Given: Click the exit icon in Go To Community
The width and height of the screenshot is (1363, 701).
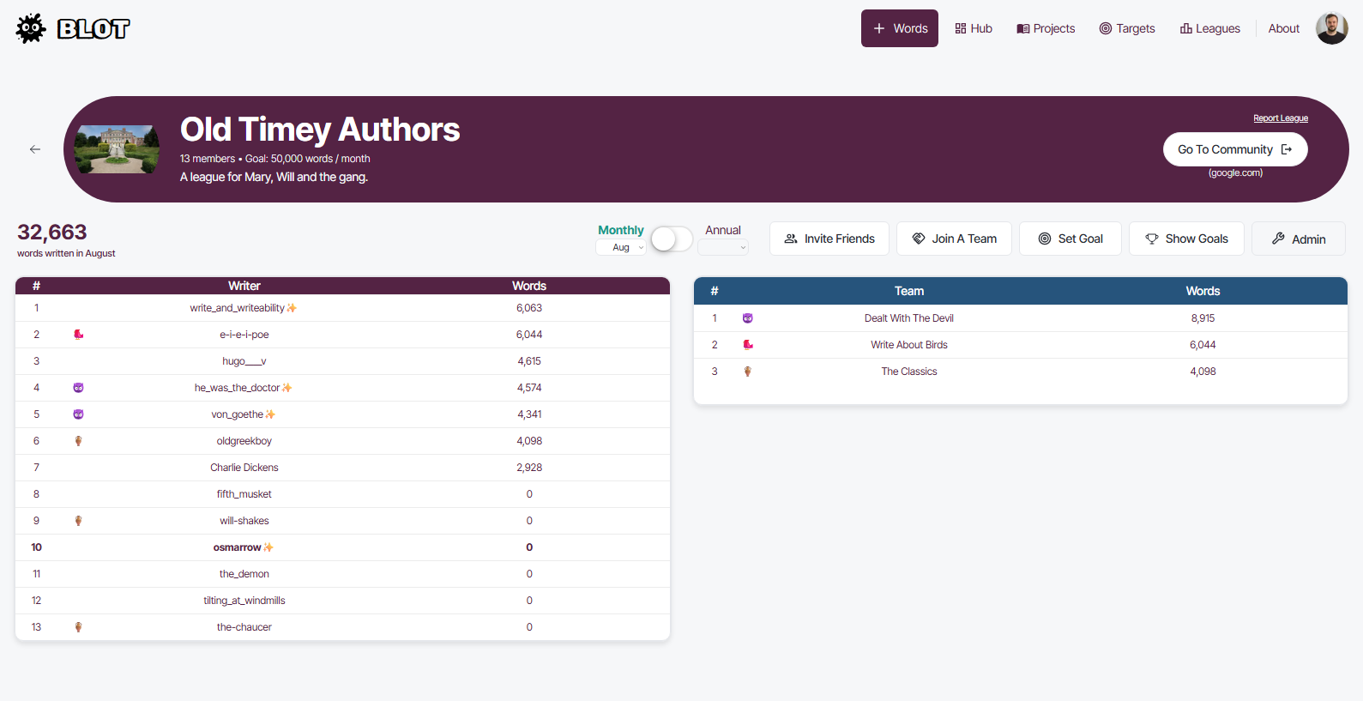Looking at the screenshot, I should [x=1287, y=149].
